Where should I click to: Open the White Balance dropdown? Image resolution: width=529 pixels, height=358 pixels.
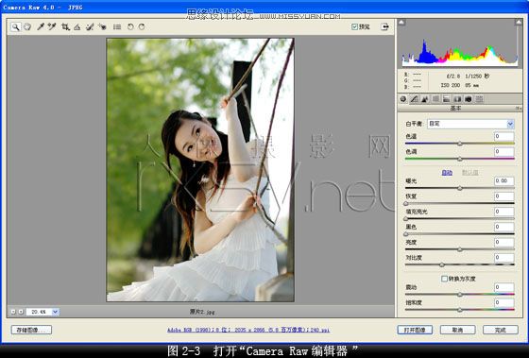(x=470, y=124)
